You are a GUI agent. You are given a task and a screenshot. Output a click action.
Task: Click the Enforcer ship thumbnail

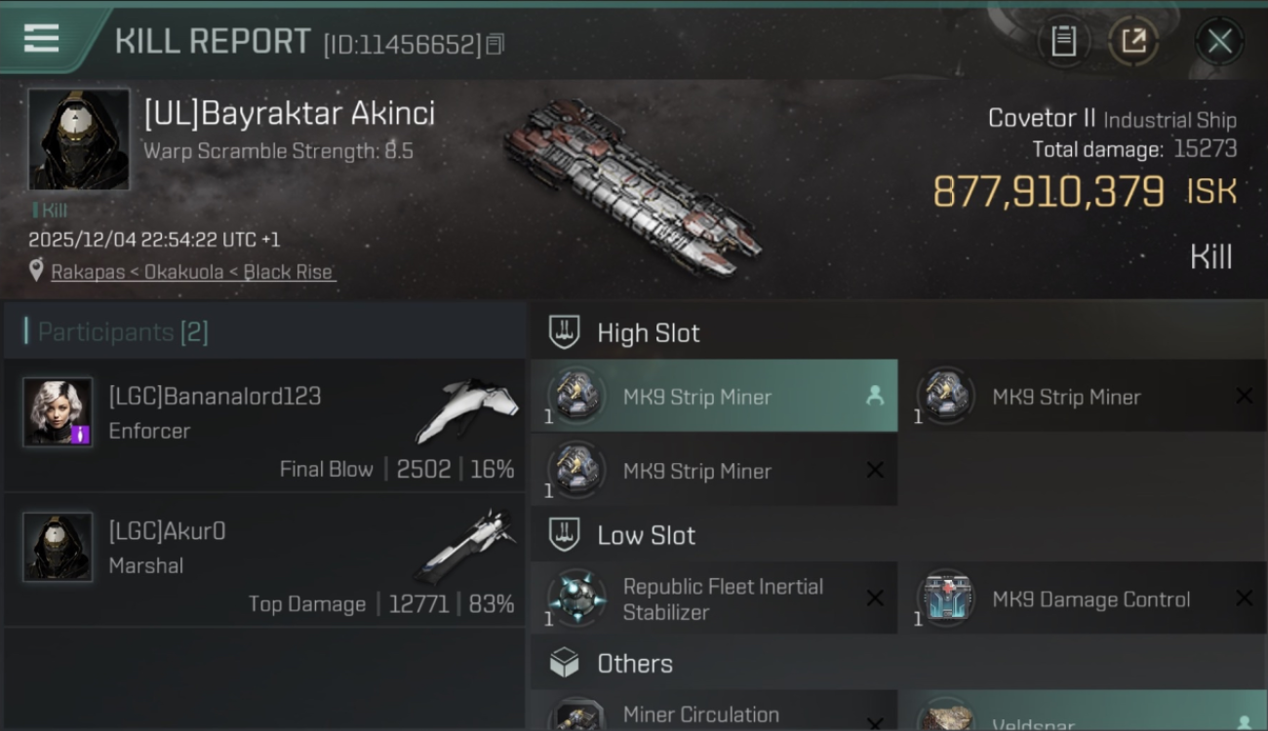point(466,410)
